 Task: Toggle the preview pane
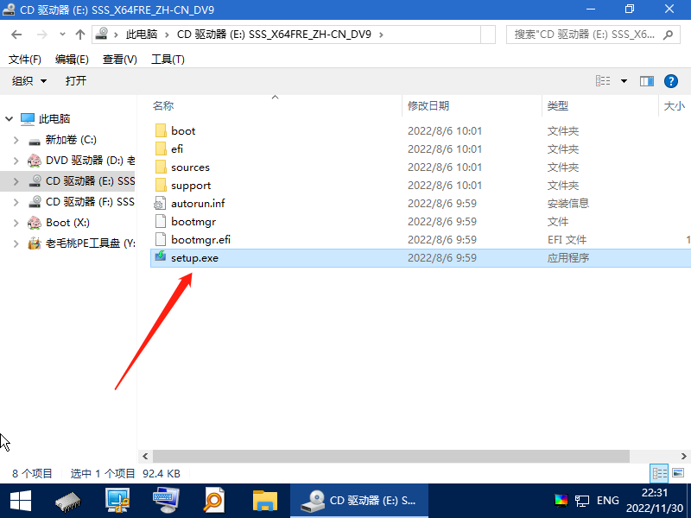pyautogui.click(x=646, y=81)
